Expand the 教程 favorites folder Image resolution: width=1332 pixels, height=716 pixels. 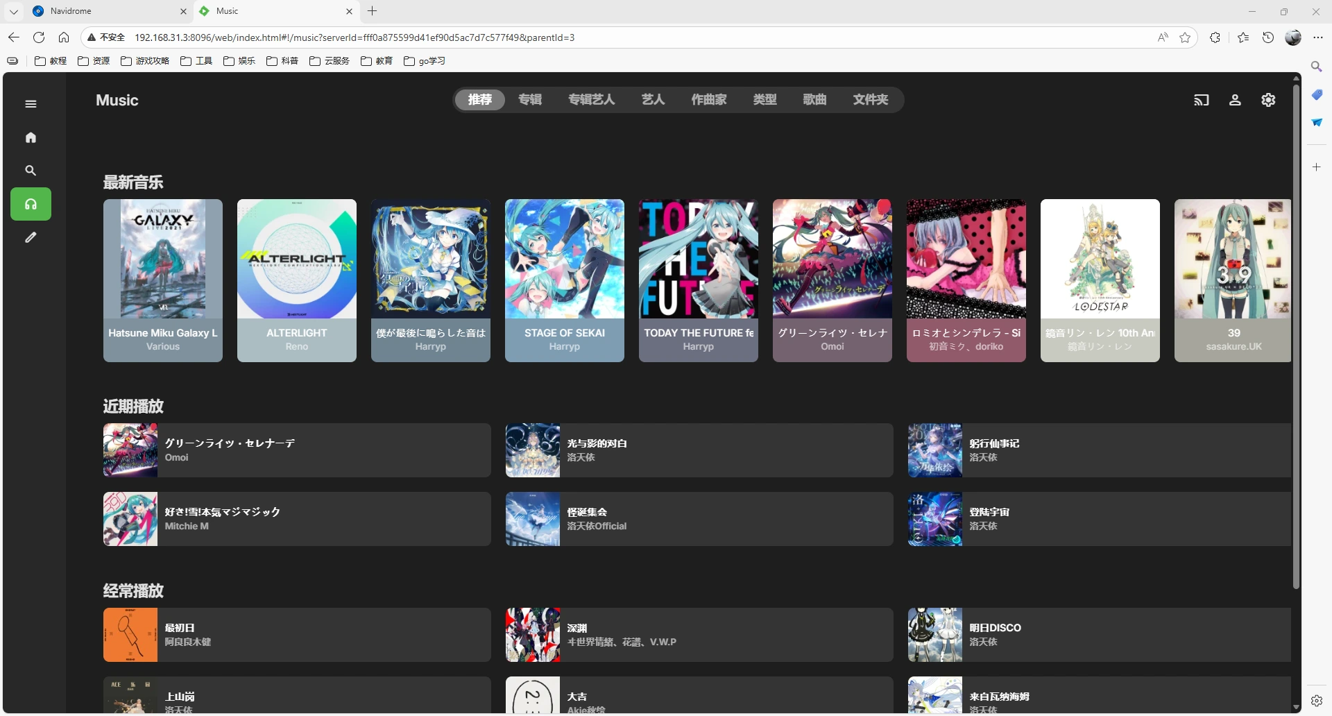tap(50, 61)
